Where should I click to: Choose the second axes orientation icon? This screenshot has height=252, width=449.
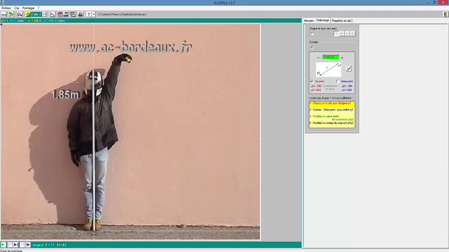[x=341, y=34]
